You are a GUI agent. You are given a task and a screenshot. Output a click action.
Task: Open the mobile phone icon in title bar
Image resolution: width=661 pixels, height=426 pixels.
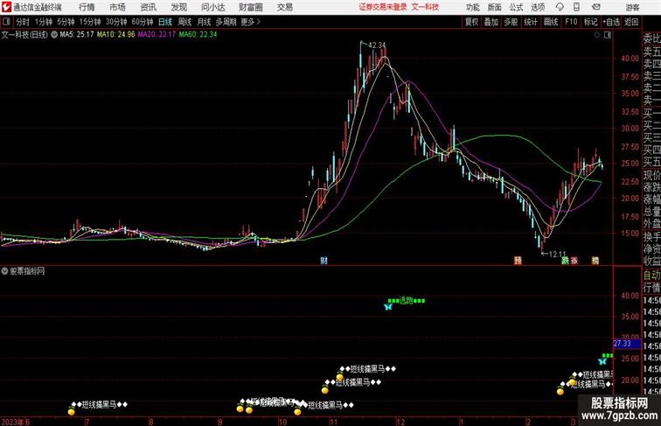click(x=577, y=7)
